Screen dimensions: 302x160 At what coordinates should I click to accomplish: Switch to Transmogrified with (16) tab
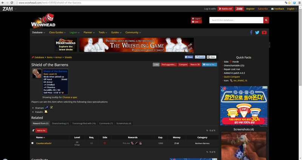point(84,123)
